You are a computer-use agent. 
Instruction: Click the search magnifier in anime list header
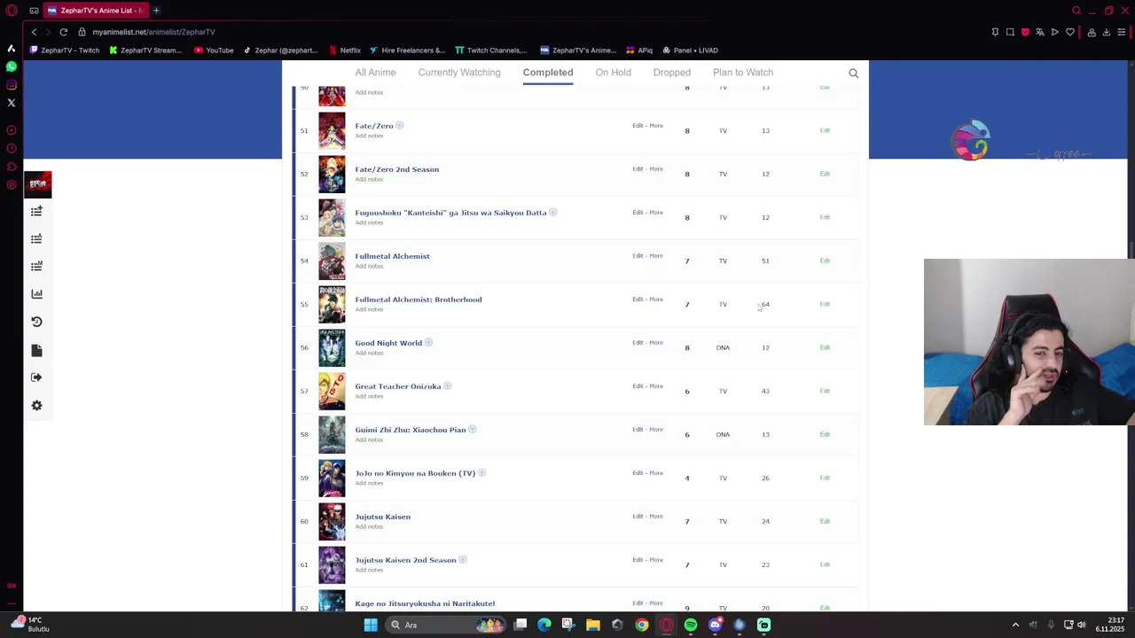854,74
